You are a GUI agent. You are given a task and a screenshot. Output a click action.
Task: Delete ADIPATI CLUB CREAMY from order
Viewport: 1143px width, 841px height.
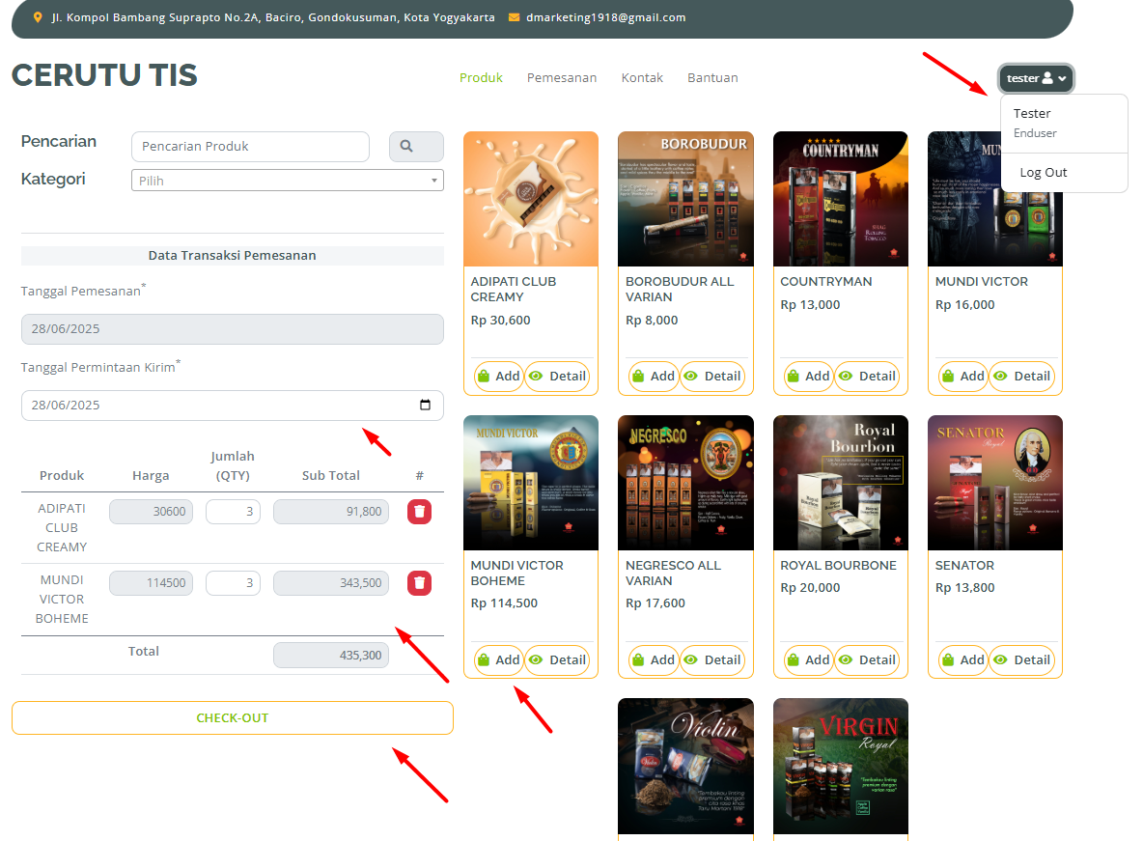click(x=419, y=512)
